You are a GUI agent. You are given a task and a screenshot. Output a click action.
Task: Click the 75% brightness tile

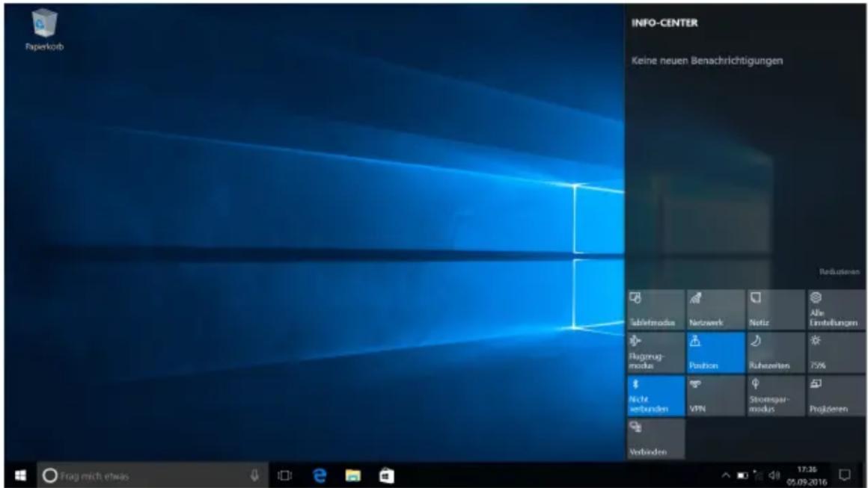pos(836,353)
